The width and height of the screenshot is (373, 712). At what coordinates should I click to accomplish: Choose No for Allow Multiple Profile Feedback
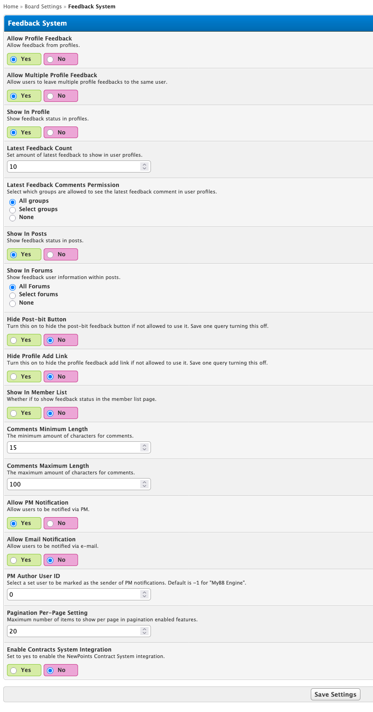[x=60, y=96]
